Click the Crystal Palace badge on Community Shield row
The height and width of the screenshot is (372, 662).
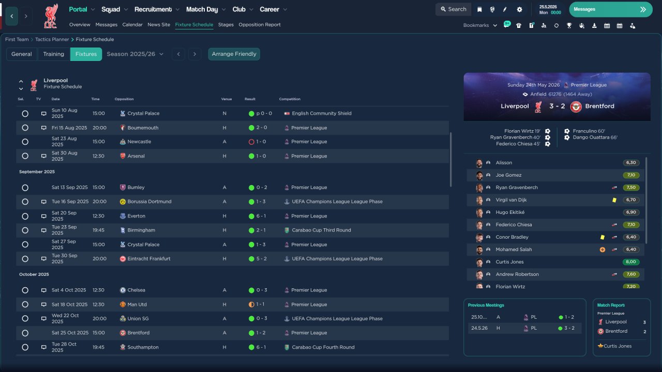[123, 113]
